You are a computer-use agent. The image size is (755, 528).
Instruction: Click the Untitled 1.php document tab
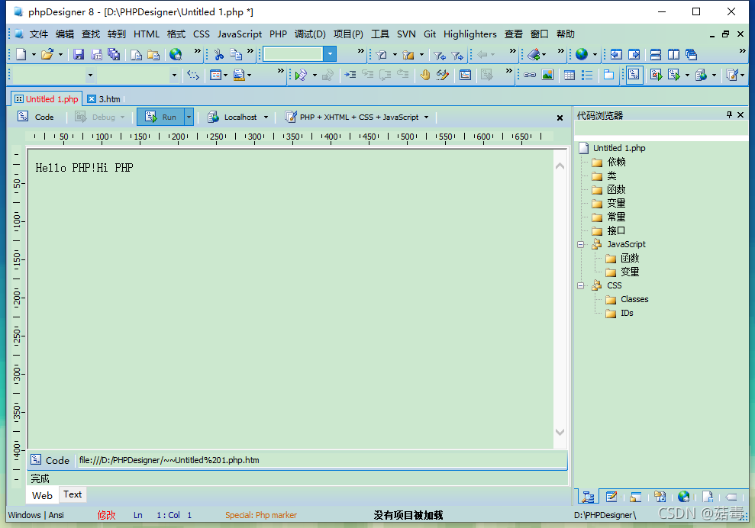(x=47, y=99)
